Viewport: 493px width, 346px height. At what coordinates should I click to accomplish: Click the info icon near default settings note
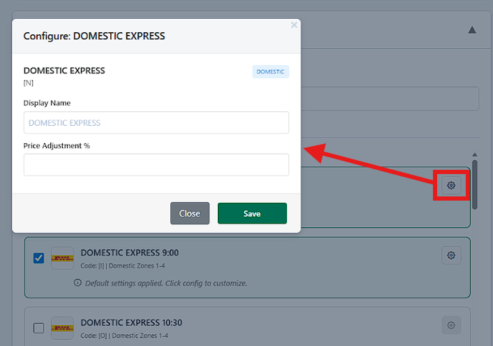point(78,283)
